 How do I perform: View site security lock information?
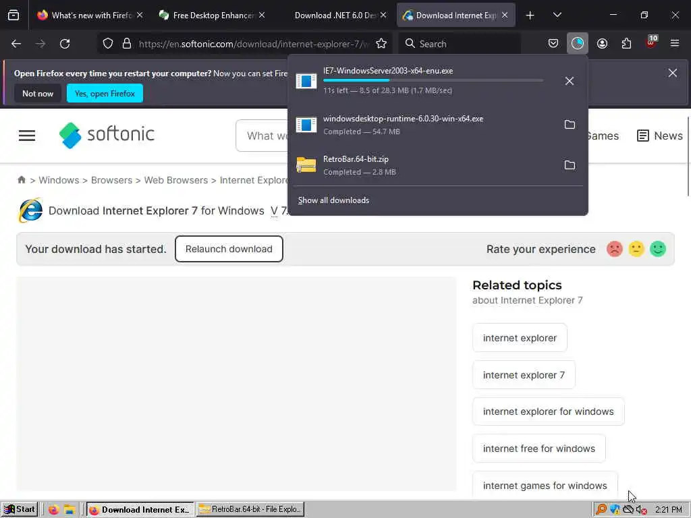click(x=127, y=44)
